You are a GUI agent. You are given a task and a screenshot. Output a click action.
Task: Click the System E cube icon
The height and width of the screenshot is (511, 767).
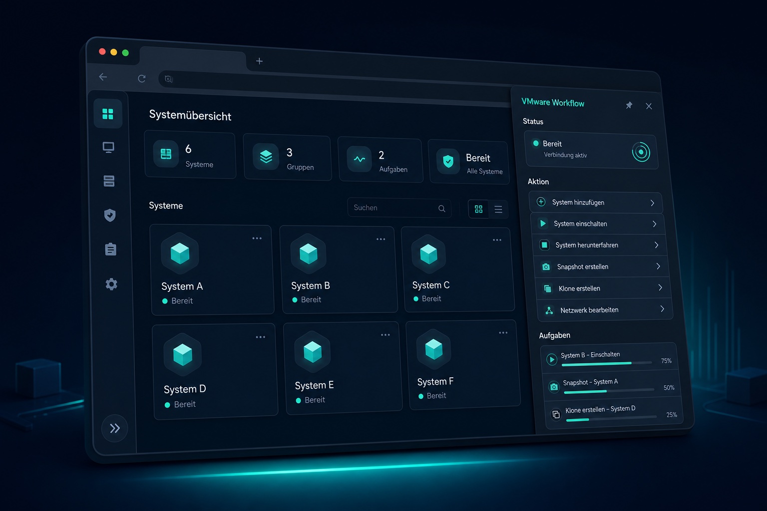(x=313, y=352)
